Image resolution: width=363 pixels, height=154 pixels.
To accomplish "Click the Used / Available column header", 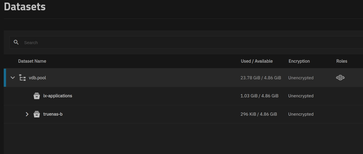I will pos(257,61).
